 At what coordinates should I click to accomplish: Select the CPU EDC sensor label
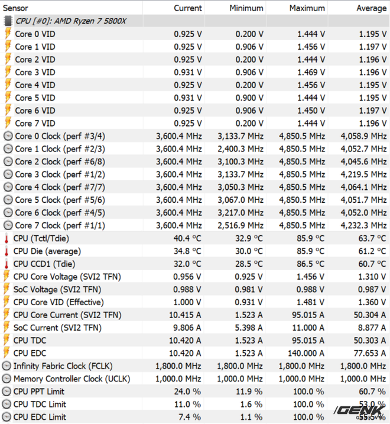pyautogui.click(x=30, y=353)
